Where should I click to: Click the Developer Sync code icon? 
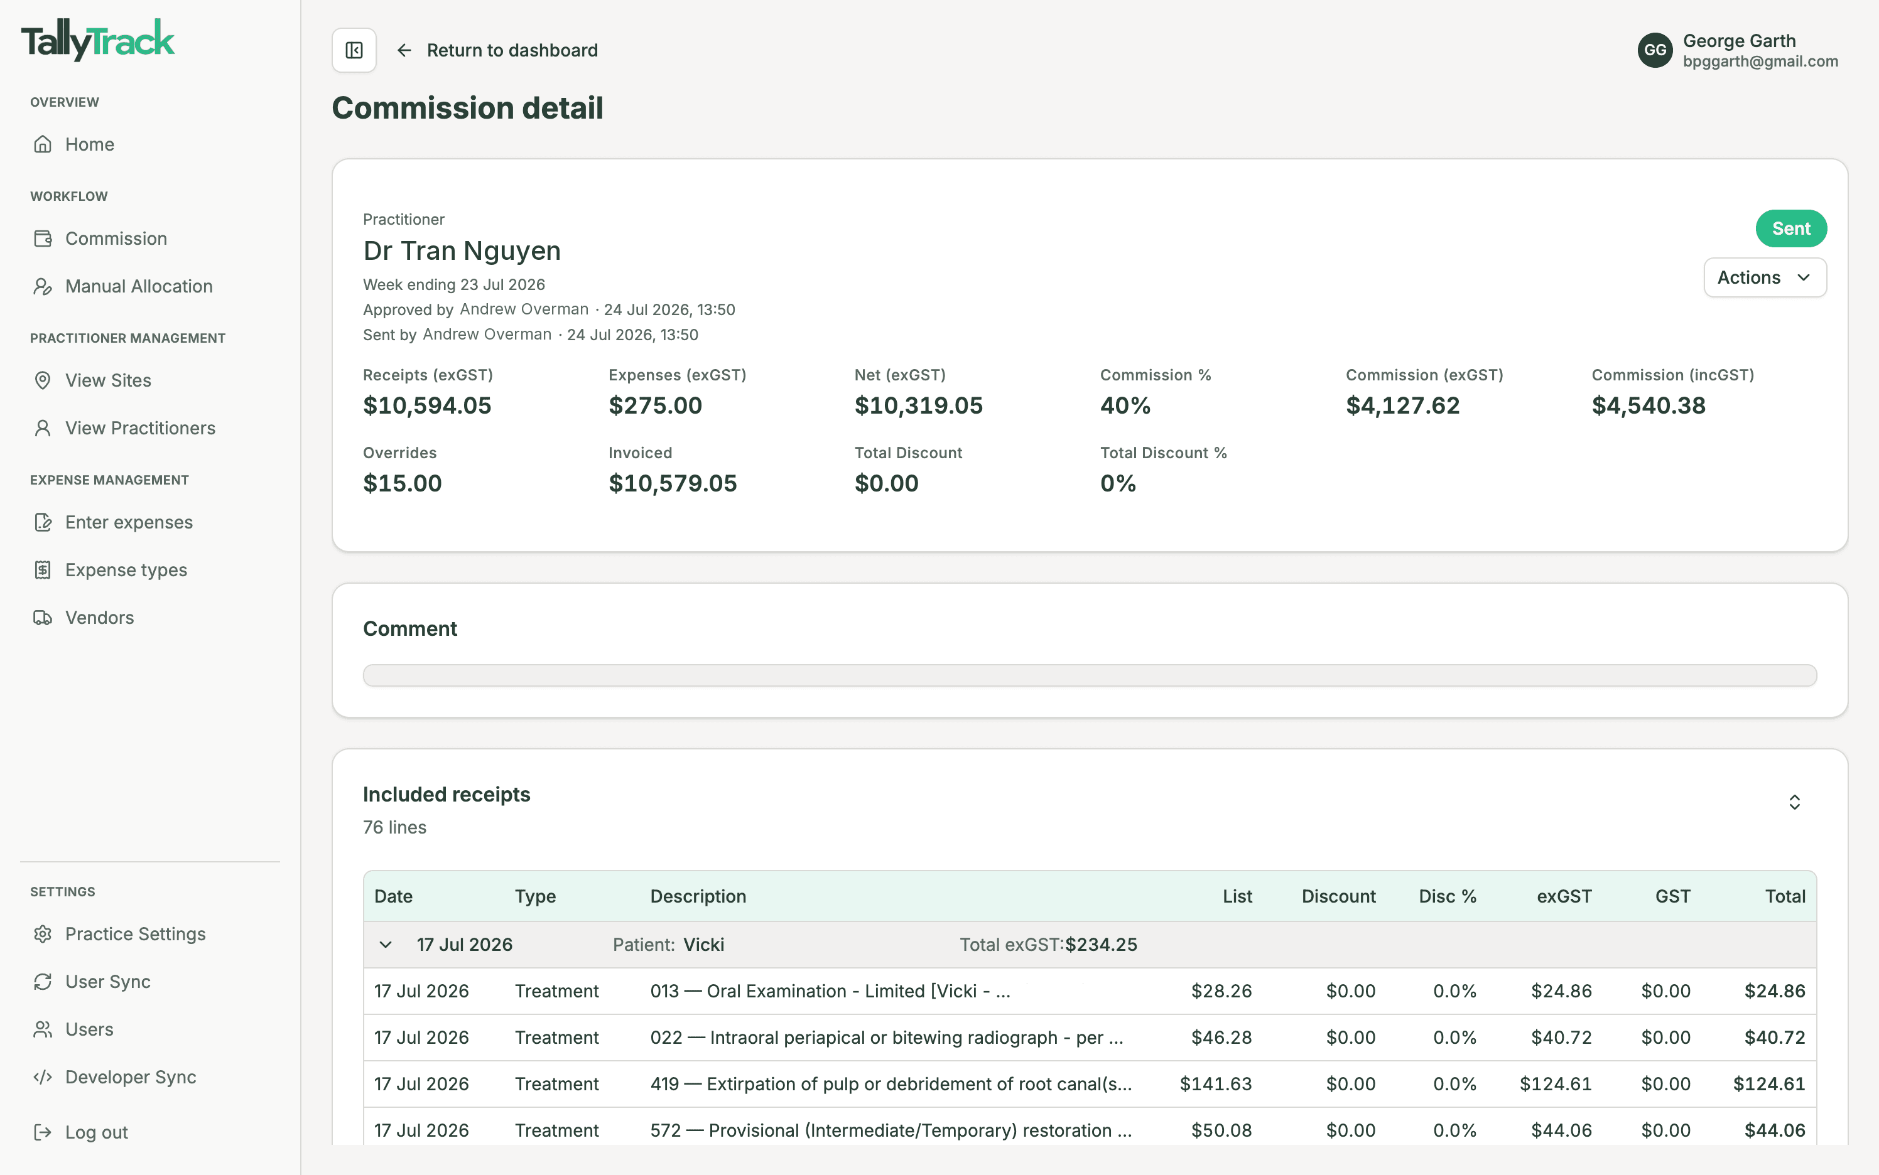point(43,1077)
